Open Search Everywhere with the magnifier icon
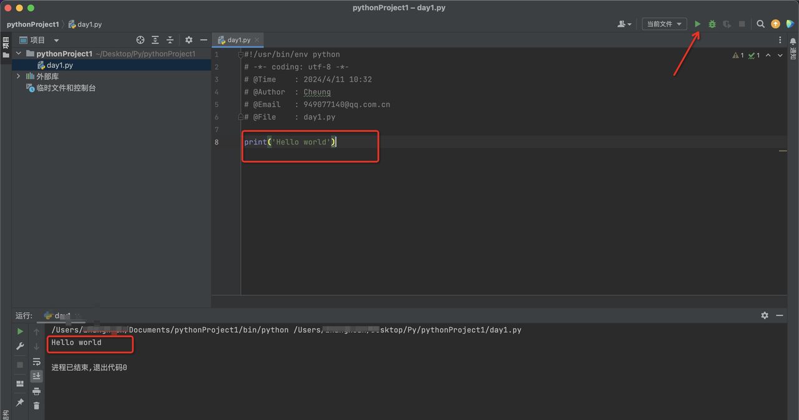799x420 pixels. pyautogui.click(x=761, y=24)
